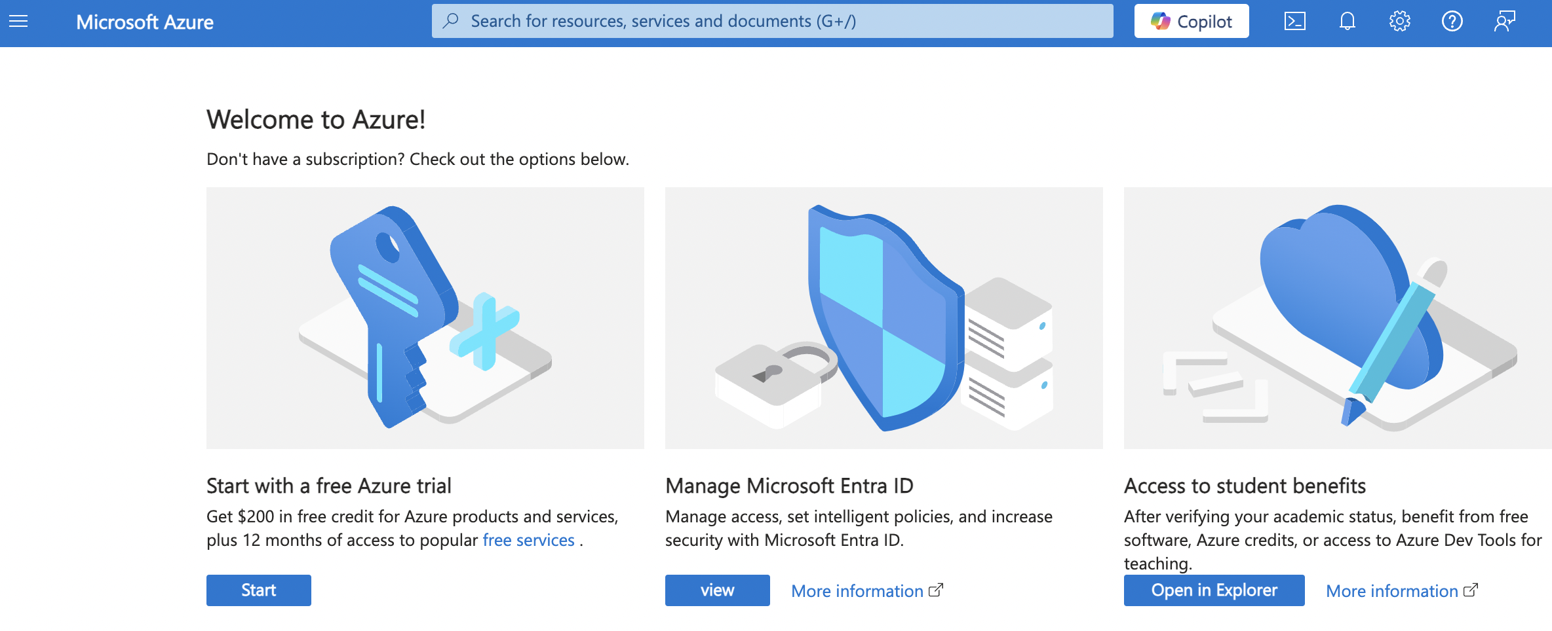Open the hamburger portal menu

click(18, 22)
